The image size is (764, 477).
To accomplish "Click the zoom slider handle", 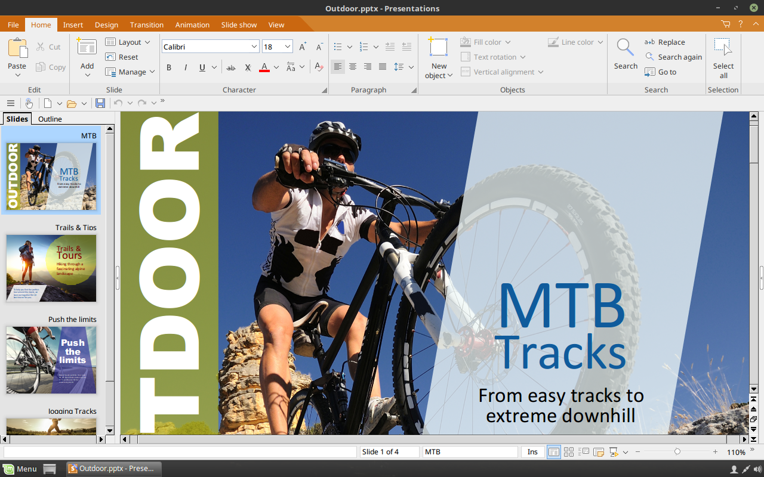I will click(677, 452).
